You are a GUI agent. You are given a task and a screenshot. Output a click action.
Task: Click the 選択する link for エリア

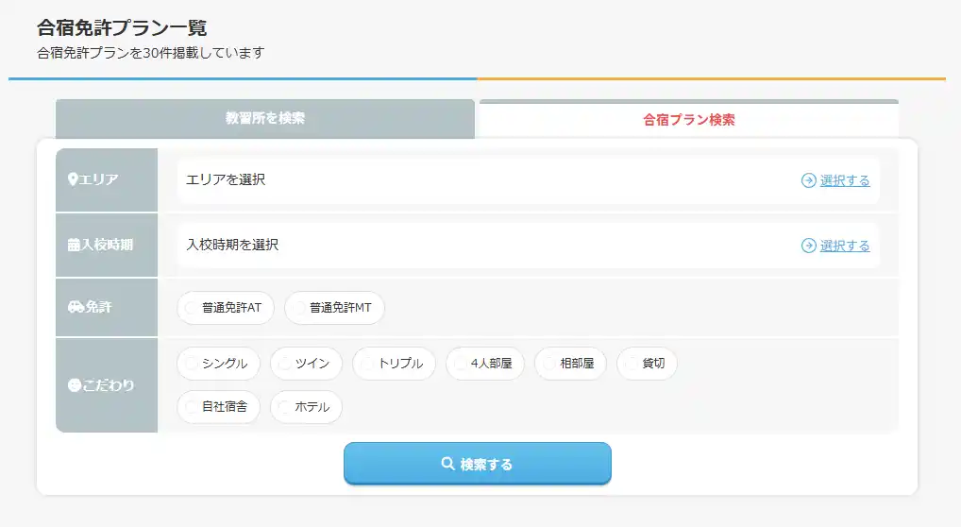[x=844, y=180]
